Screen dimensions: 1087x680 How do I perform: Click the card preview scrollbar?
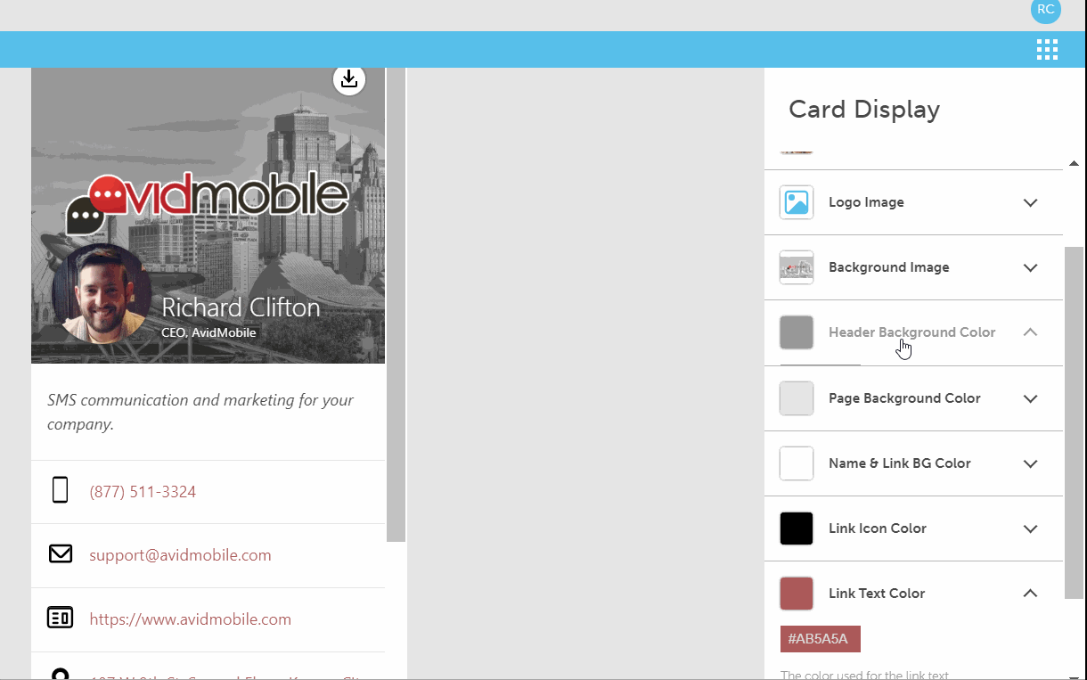(x=396, y=304)
